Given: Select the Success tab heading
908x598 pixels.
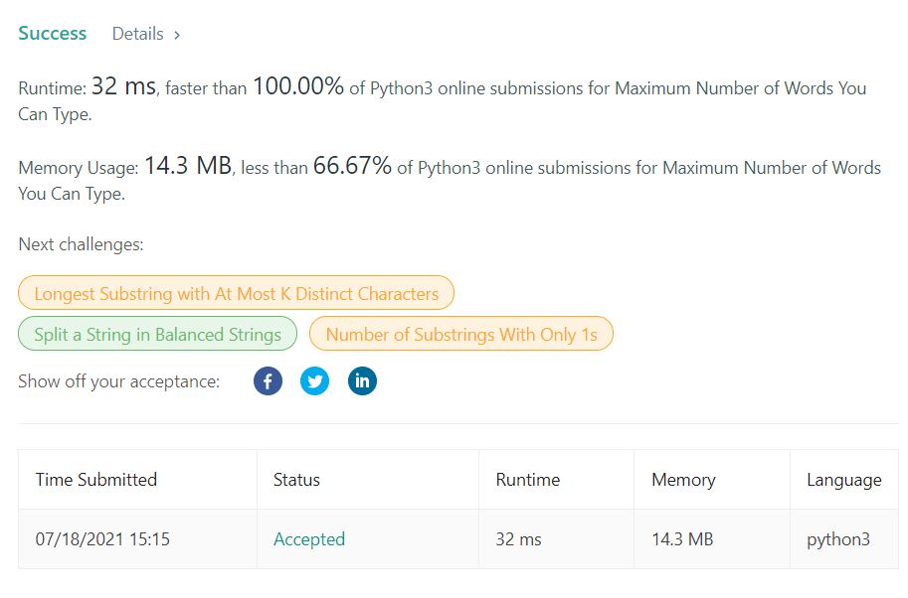Looking at the screenshot, I should (52, 34).
